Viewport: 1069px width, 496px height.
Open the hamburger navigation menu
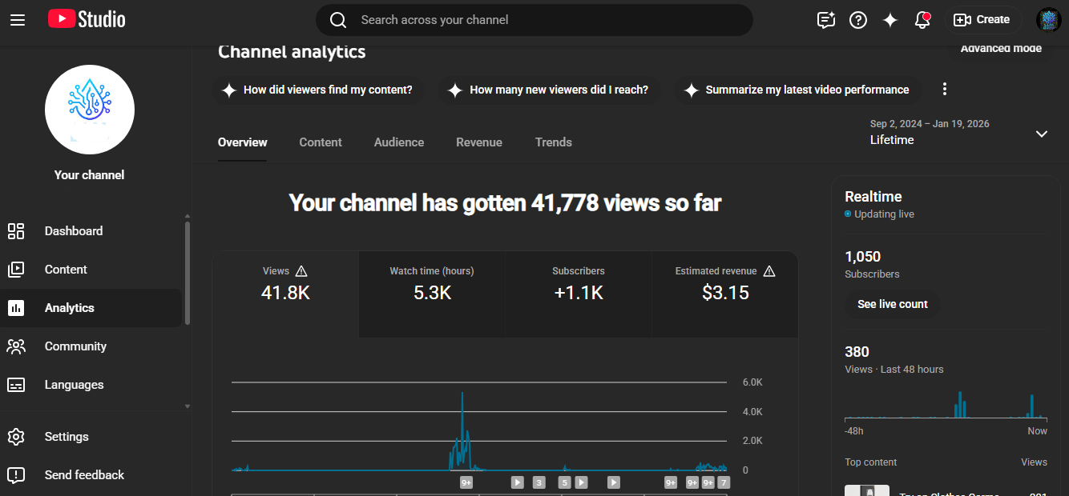(x=18, y=20)
